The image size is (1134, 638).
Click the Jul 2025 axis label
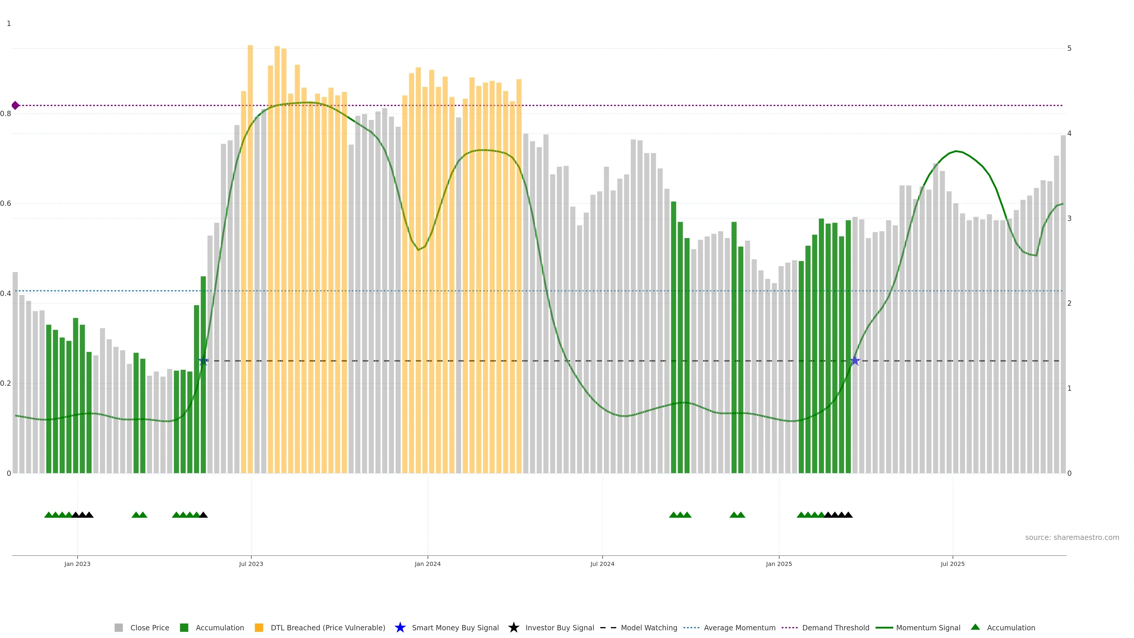point(953,564)
